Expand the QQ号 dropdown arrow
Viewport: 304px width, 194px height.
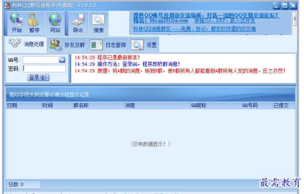pyautogui.click(x=62, y=60)
